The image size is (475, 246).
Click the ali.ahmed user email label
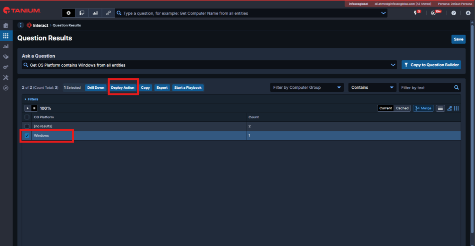pyautogui.click(x=403, y=4)
